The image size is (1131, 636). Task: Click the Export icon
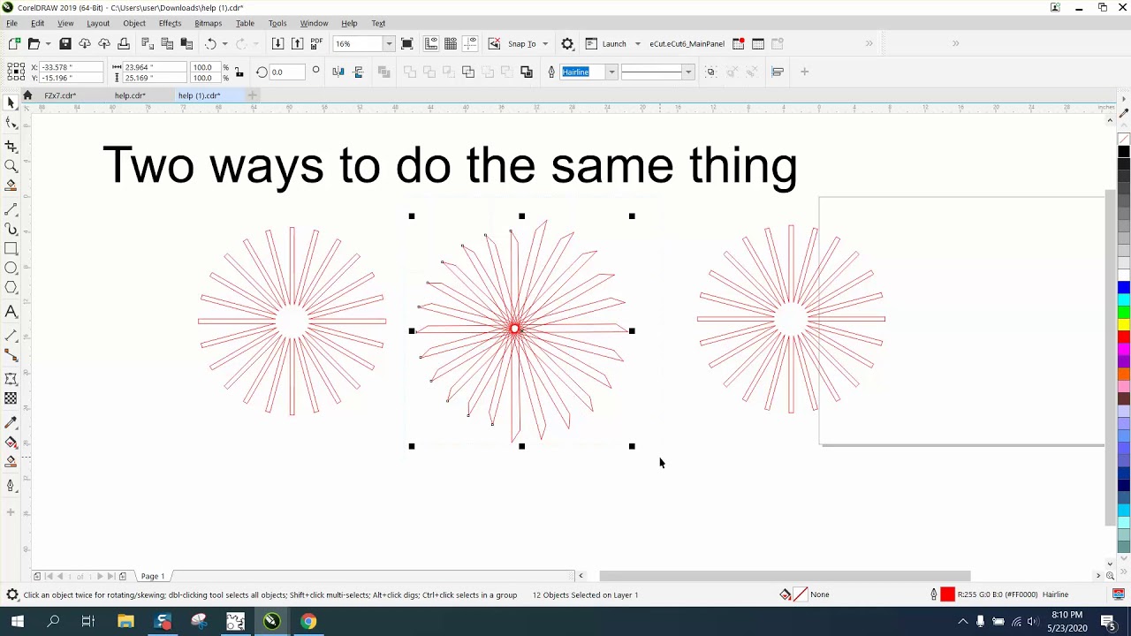click(297, 43)
